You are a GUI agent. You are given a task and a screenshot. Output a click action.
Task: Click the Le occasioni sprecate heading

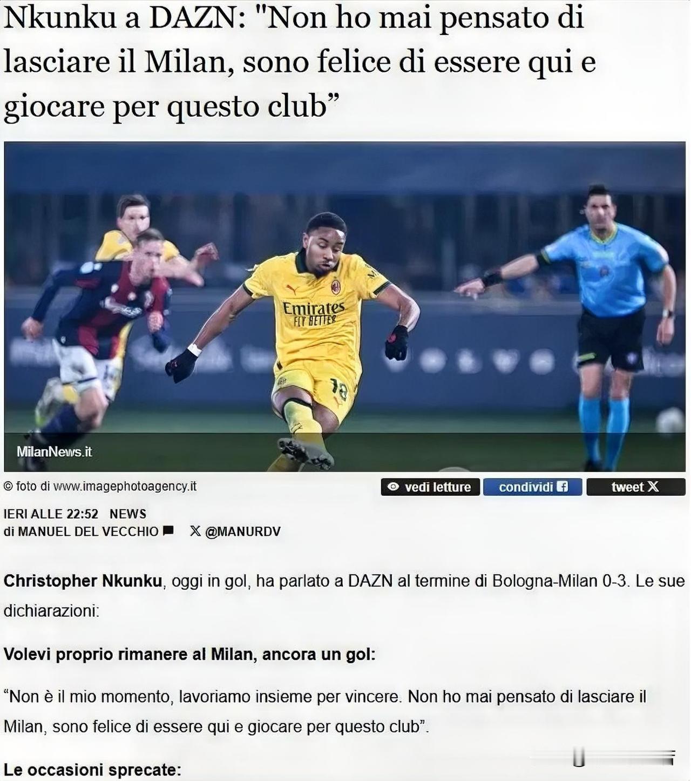[92, 769]
